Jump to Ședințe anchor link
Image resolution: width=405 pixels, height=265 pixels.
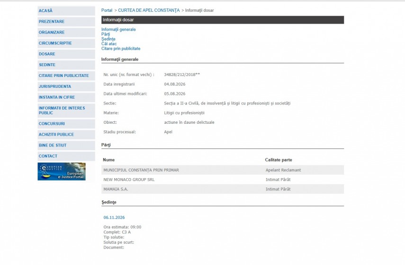point(108,39)
